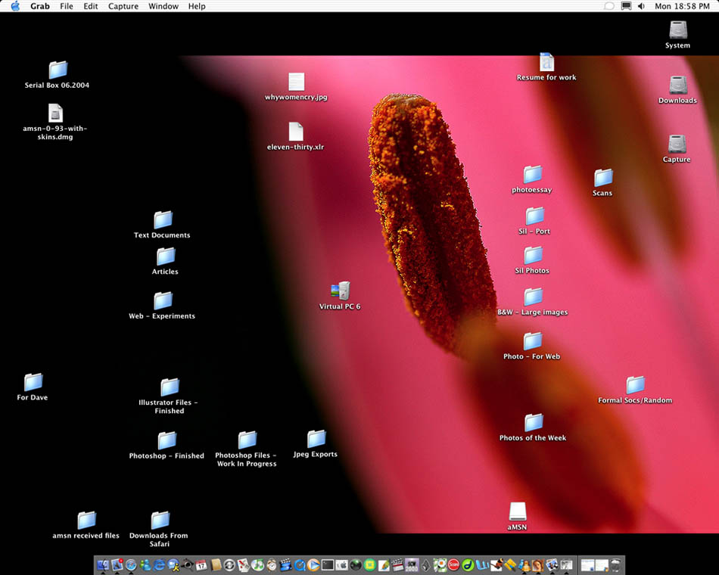Launch iTunes from the Dock
The width and height of the screenshot is (719, 575).
pyautogui.click(x=257, y=564)
